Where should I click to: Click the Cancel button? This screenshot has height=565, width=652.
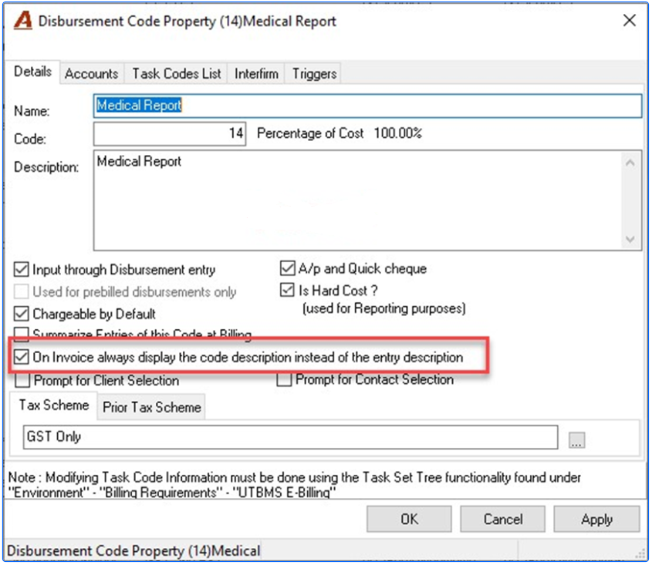coord(503,519)
